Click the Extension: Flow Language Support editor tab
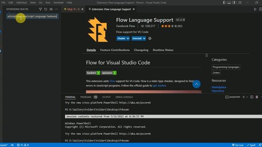 (x=111, y=9)
